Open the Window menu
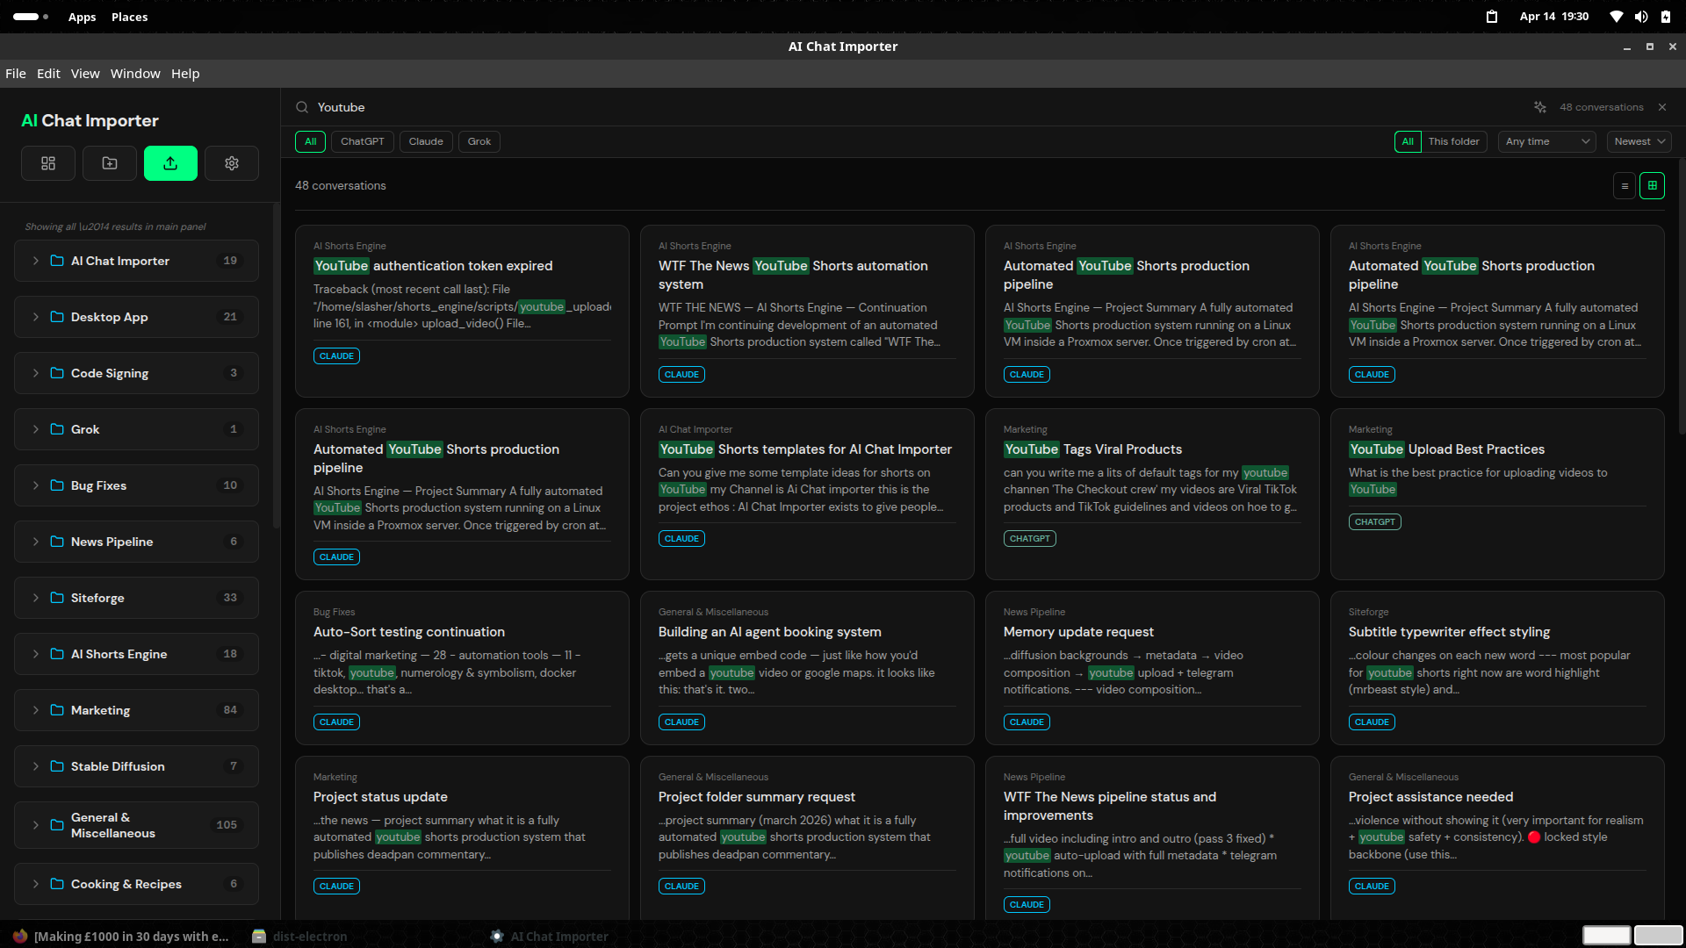1686x948 pixels. [135, 74]
